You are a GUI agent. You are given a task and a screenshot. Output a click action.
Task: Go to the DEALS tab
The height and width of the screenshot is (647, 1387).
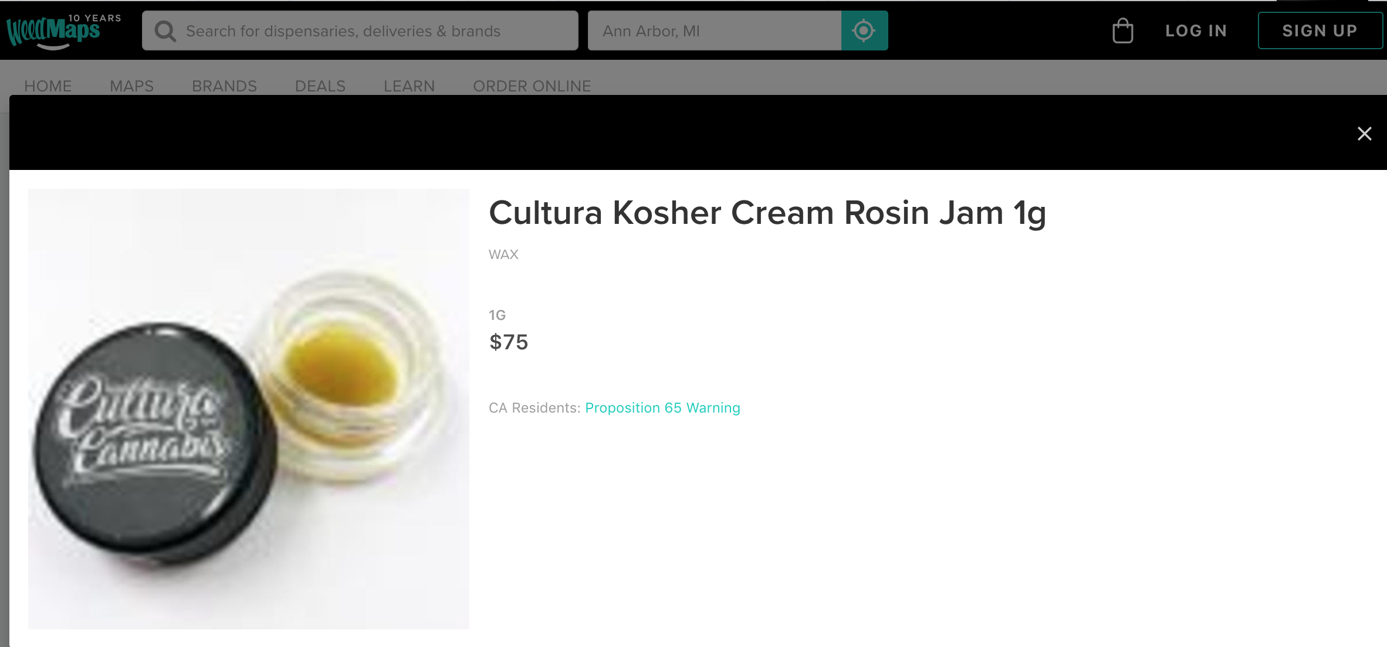click(320, 86)
